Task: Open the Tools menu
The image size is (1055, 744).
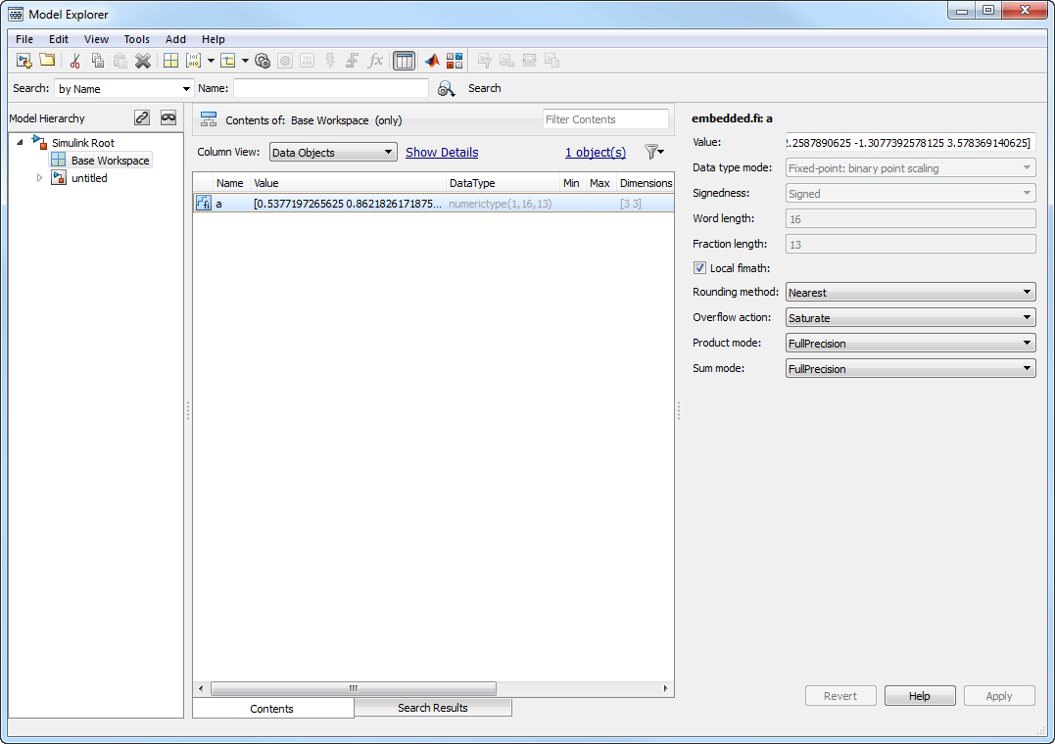Action: [x=136, y=39]
